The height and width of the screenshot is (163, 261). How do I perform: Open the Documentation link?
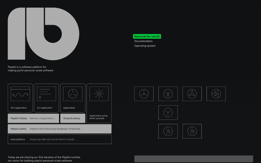[143, 41]
